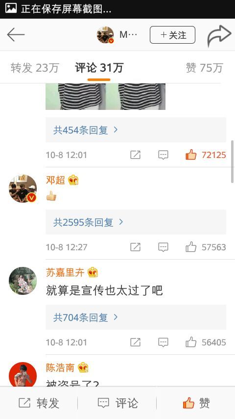The height and width of the screenshot is (419, 235).
Task: Expand the 共2595条回复 replies
Action: point(136,222)
